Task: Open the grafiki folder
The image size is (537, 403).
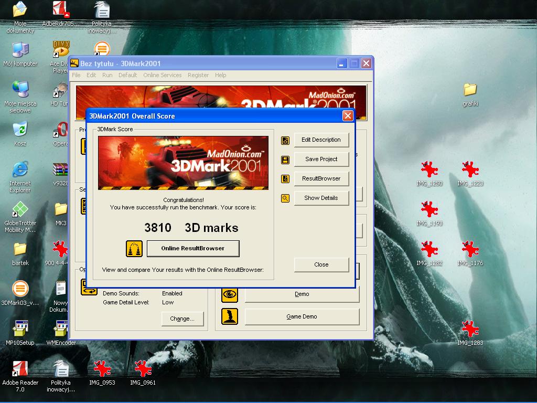Action: click(470, 94)
